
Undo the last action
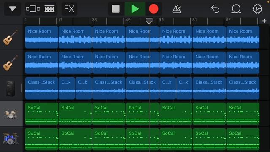click(x=215, y=9)
